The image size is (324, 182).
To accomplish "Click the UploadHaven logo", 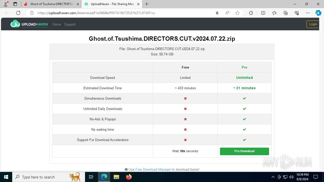I will coord(29,24).
